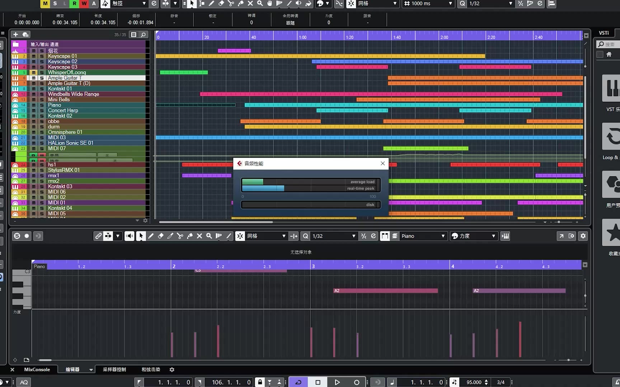This screenshot has width=620, height=387.
Task: Click the transport Stop button
Action: pyautogui.click(x=318, y=382)
